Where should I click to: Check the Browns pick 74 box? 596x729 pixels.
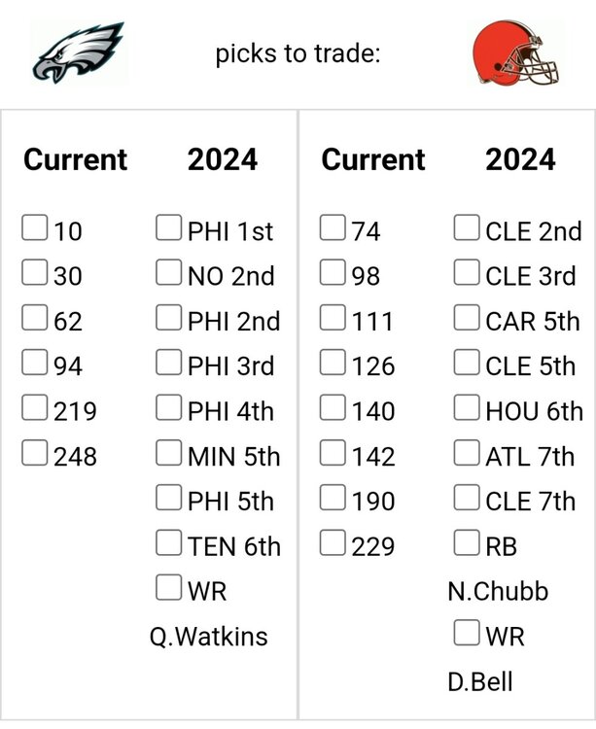(x=333, y=229)
